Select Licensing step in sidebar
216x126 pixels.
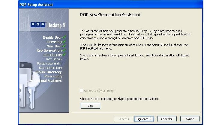click(54, 42)
